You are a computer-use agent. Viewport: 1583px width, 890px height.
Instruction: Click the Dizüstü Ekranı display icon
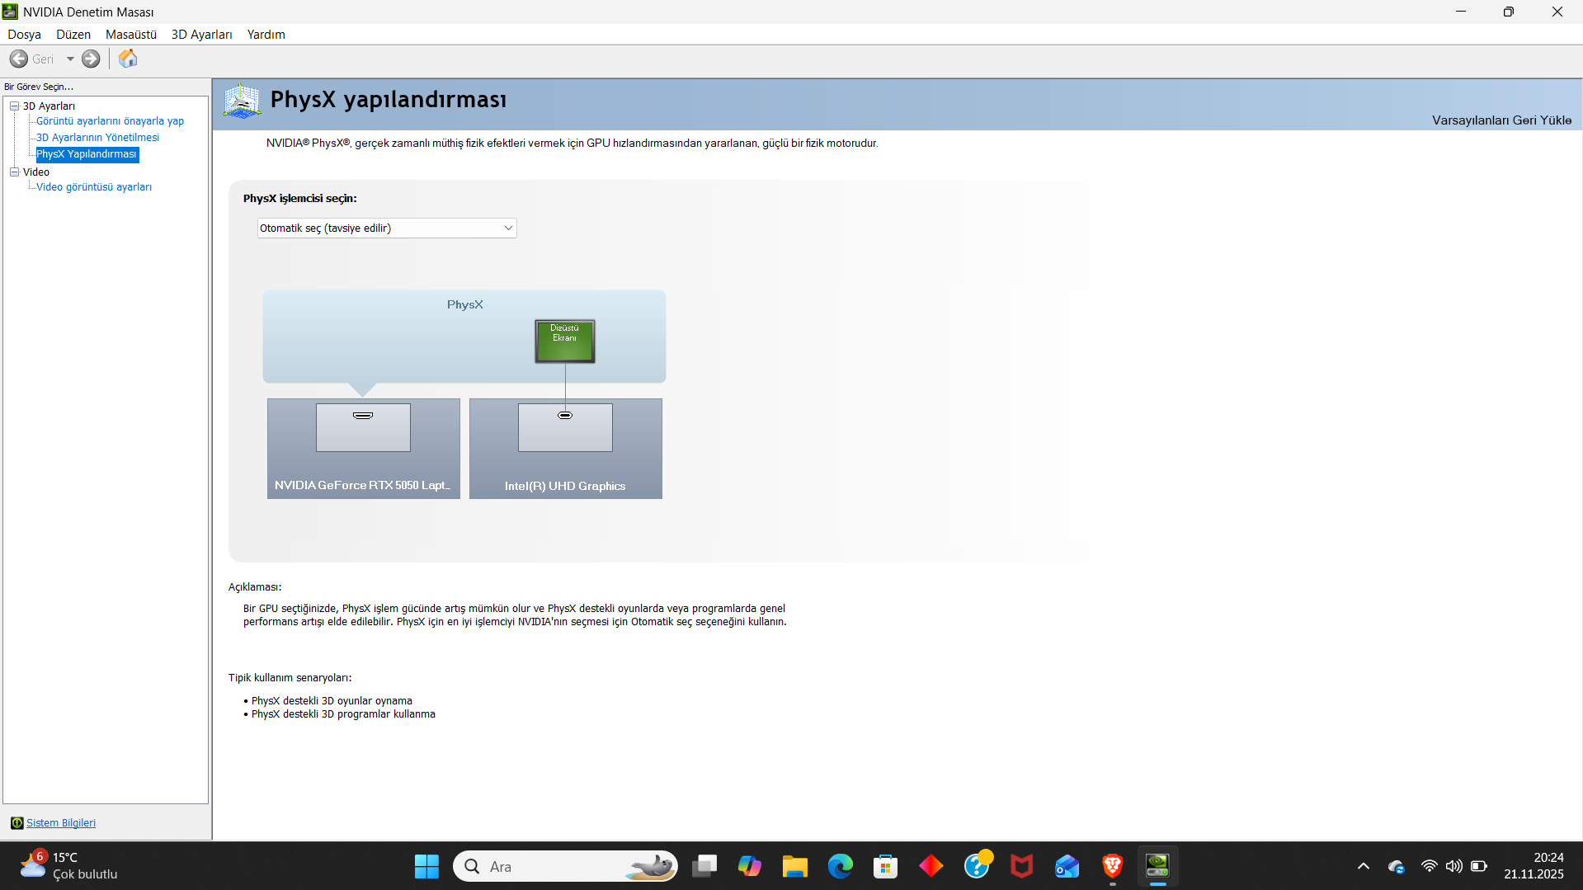coord(564,341)
